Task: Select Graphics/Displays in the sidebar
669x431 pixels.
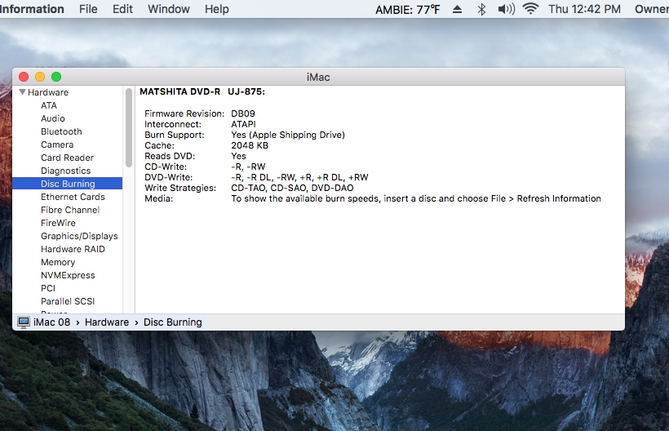Action: pyautogui.click(x=79, y=236)
